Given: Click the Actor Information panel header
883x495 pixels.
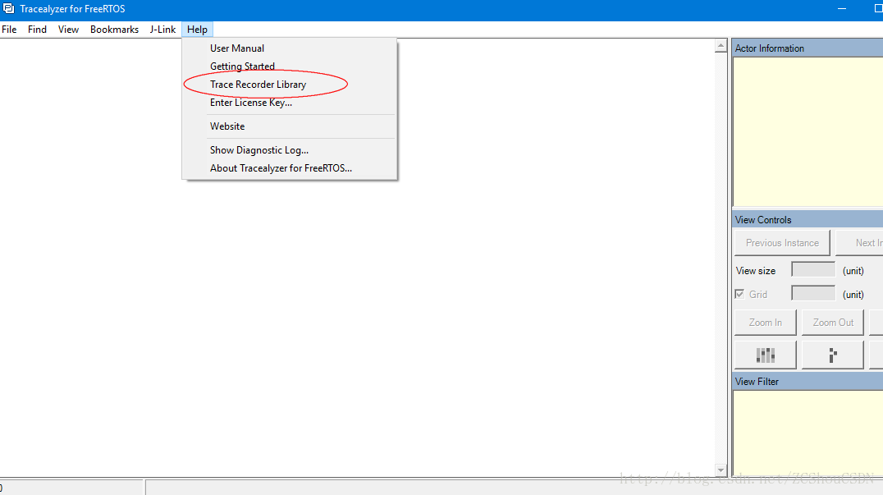Looking at the screenshot, I should click(x=808, y=48).
